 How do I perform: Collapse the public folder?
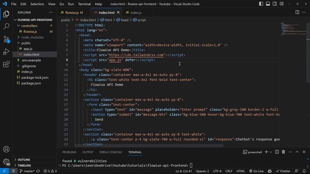[x=35, y=43]
